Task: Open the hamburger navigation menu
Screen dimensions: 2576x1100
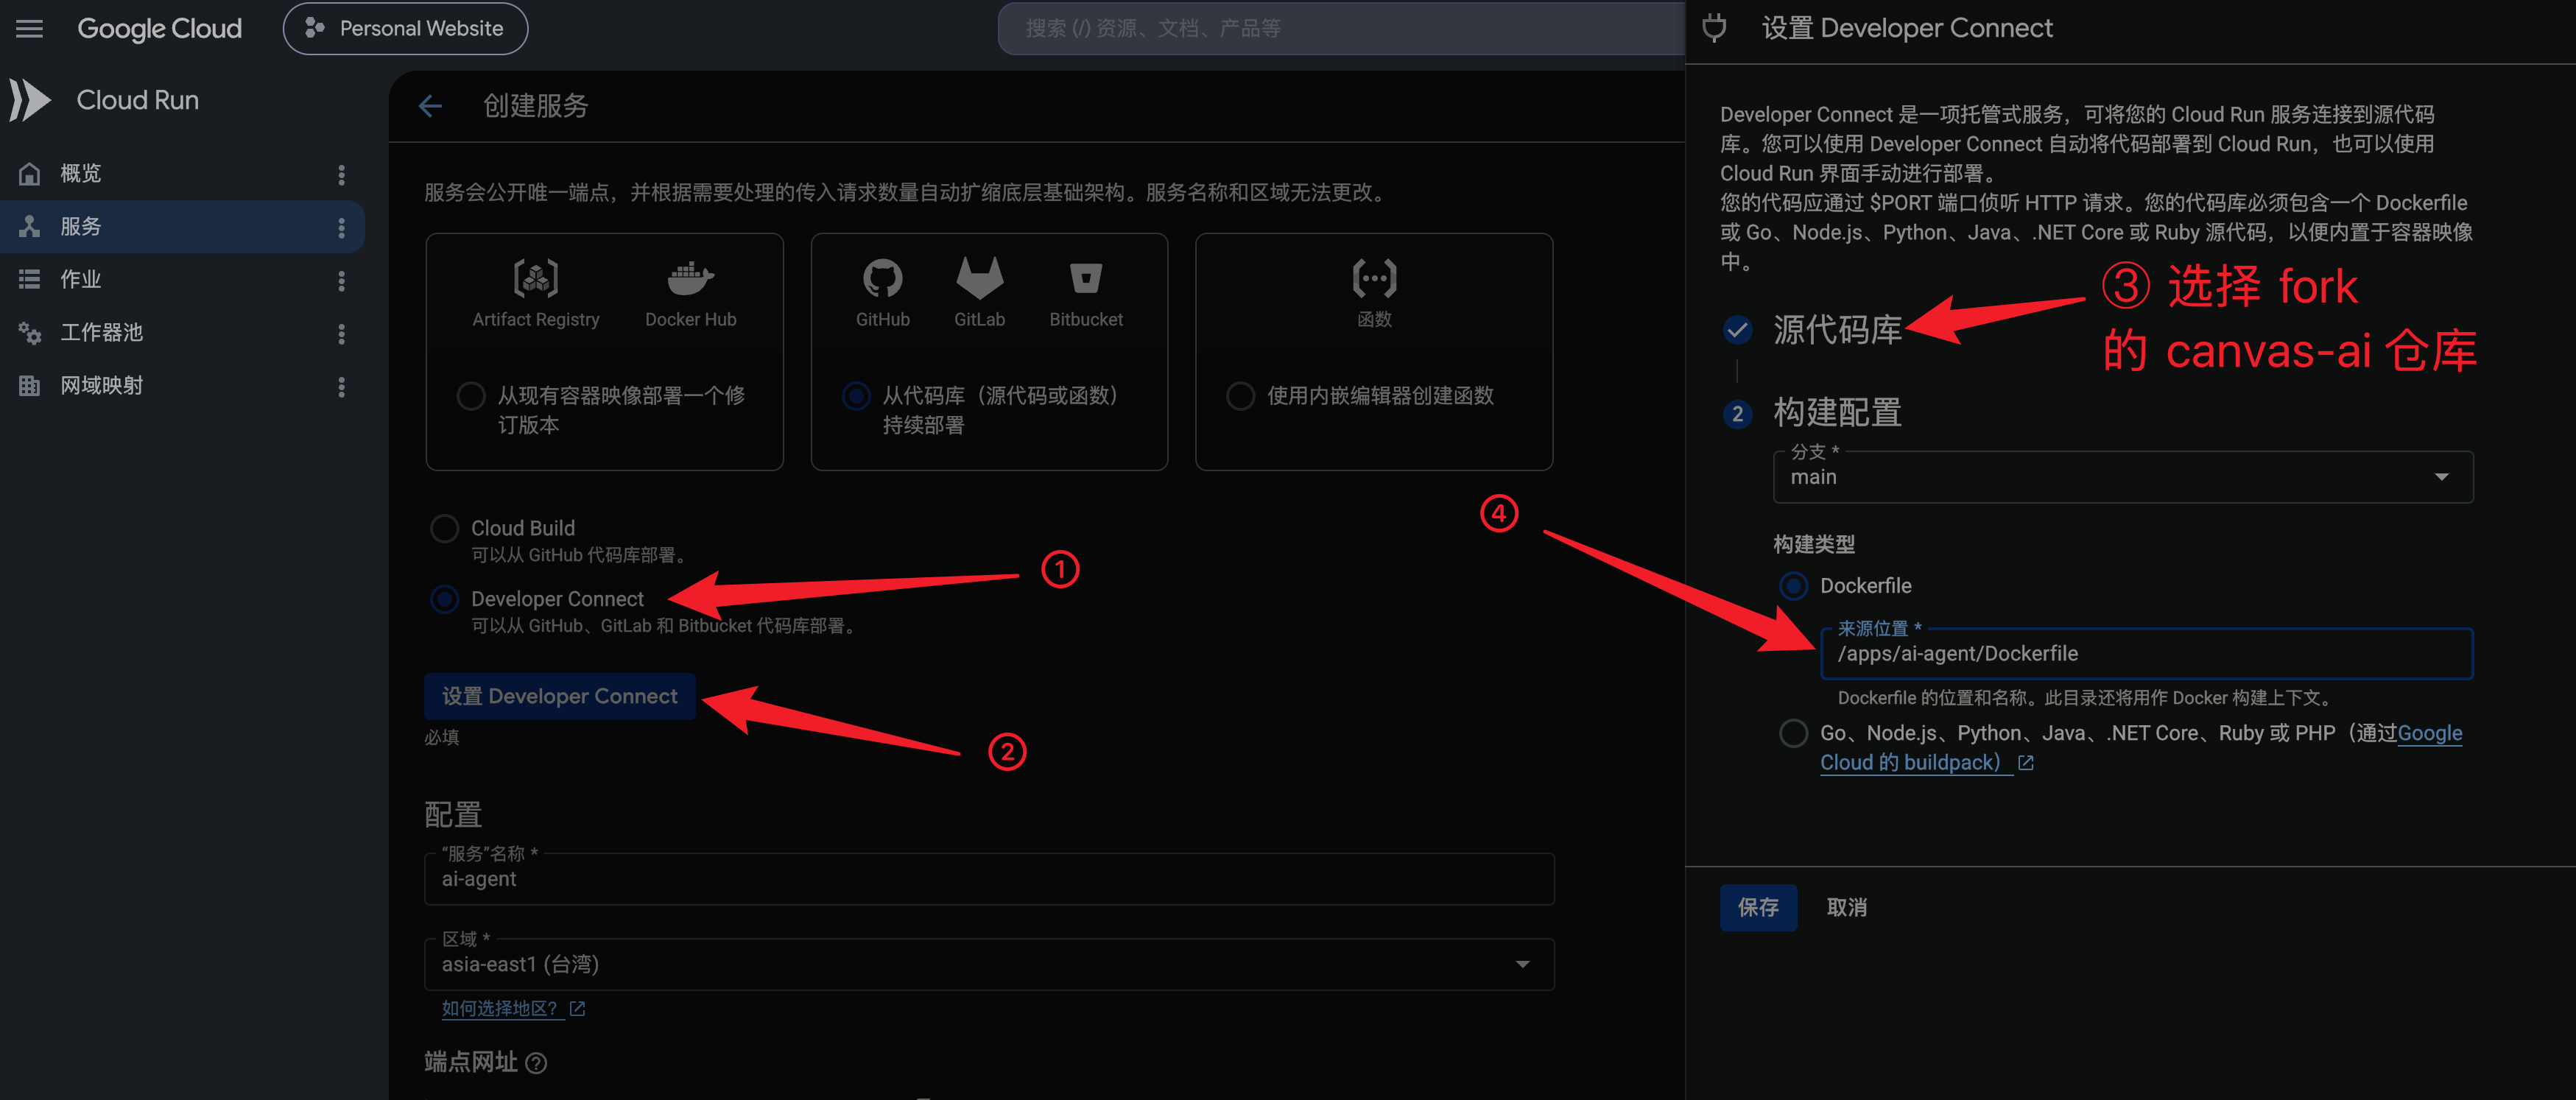Action: tap(30, 28)
